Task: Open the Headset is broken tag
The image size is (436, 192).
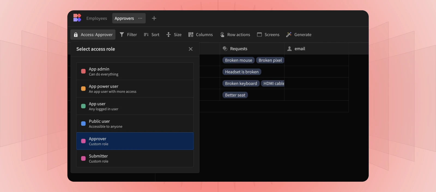Action: pyautogui.click(x=242, y=72)
